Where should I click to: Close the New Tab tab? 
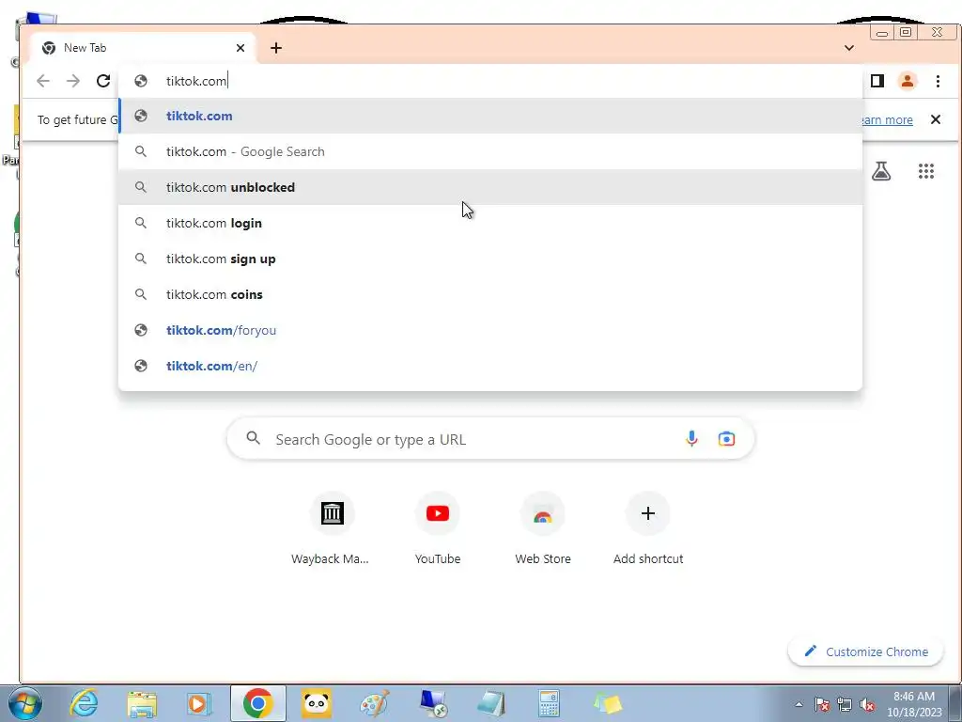(x=240, y=48)
